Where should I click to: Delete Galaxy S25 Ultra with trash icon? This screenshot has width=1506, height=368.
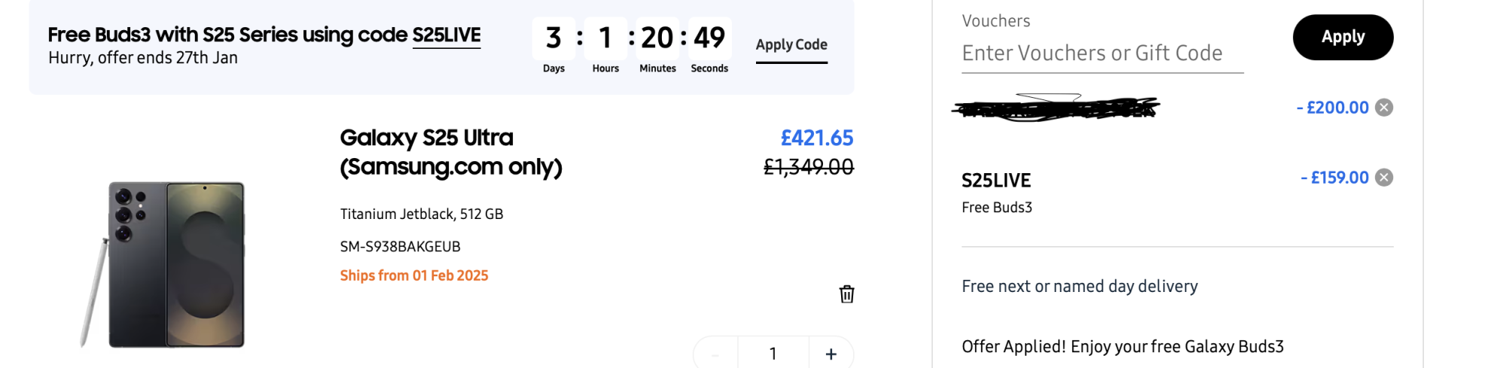click(x=846, y=294)
